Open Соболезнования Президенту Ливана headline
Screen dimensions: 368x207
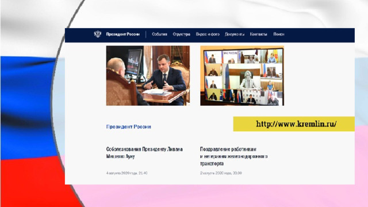click(144, 152)
